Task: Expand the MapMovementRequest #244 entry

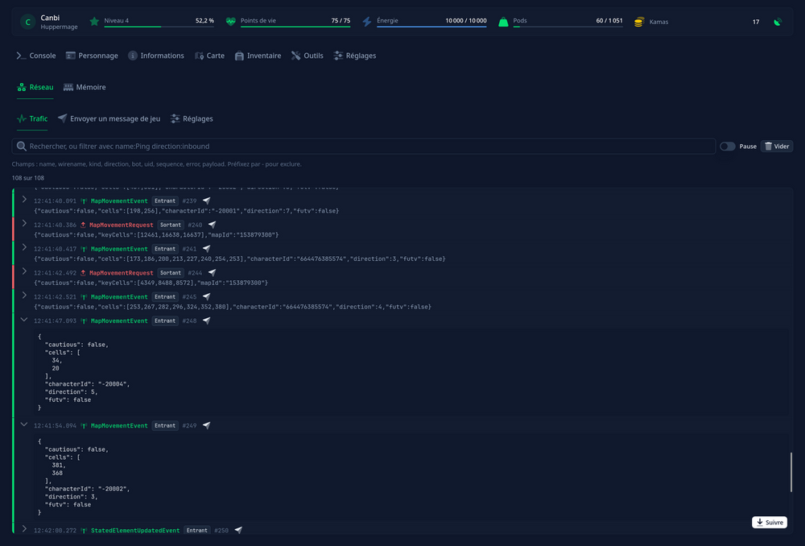Action: [24, 271]
